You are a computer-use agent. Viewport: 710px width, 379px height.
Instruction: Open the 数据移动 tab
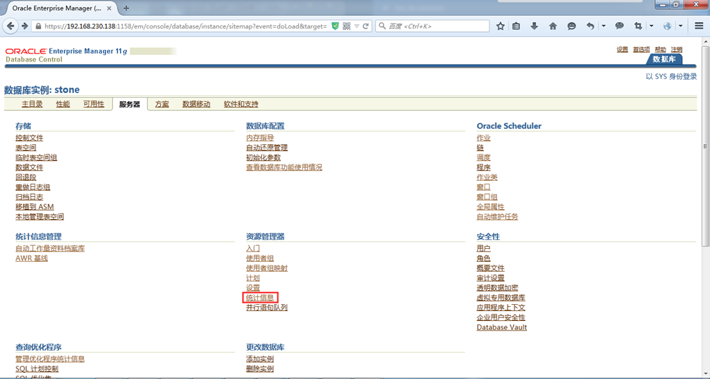196,104
